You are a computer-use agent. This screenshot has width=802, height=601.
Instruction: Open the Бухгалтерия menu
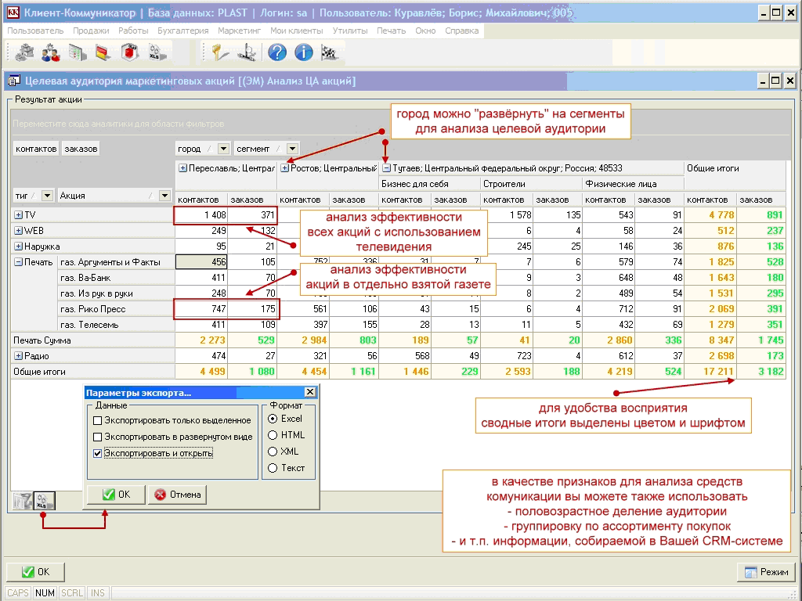182,31
